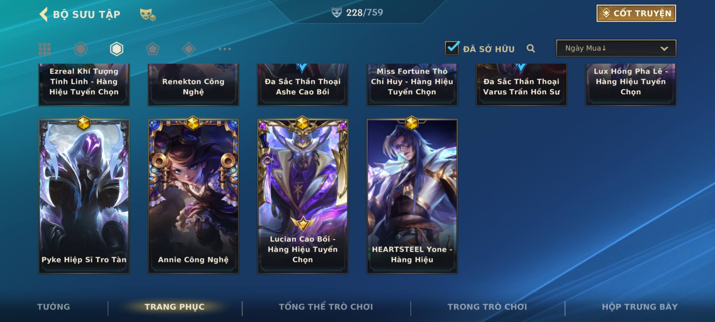715x322 pixels.
Task: Open the Hộp Trưng Bày tab
Action: [x=640, y=307]
